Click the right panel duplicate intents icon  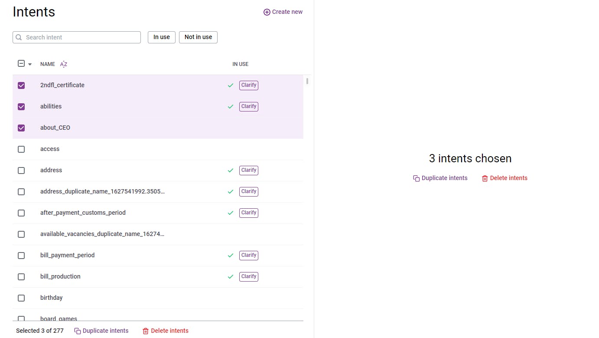click(416, 178)
